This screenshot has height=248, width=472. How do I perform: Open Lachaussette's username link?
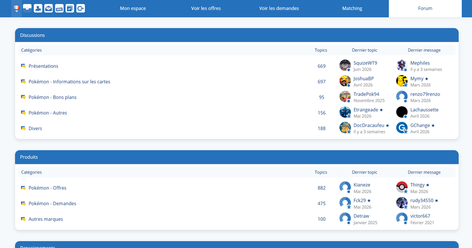[425, 110]
